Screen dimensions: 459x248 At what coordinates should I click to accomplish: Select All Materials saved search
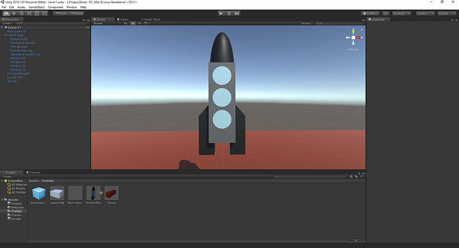point(17,185)
